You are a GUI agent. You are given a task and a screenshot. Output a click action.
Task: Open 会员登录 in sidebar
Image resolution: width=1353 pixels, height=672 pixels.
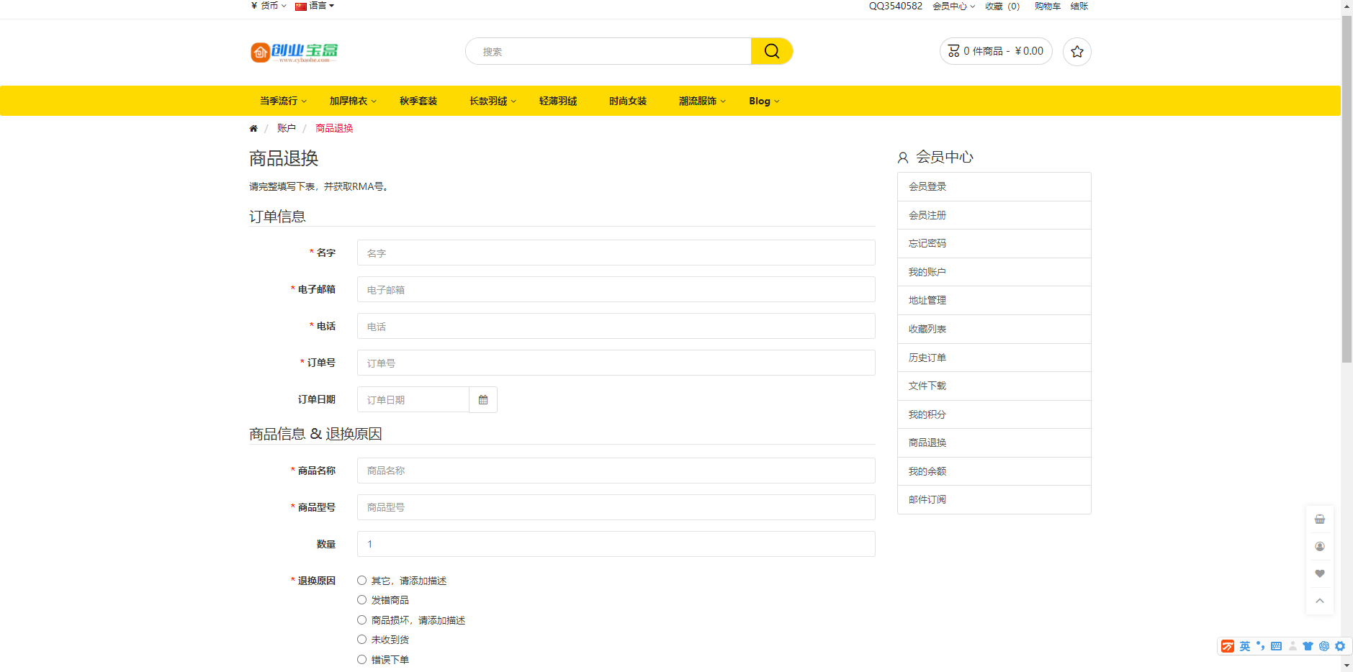pyautogui.click(x=994, y=186)
